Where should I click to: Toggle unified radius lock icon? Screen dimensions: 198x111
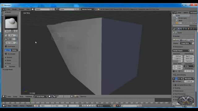[6, 35]
